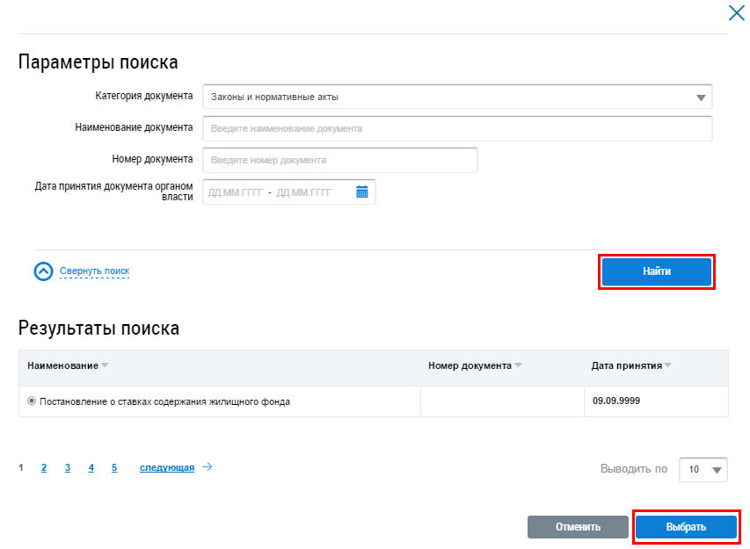Go to results page 2

[44, 468]
